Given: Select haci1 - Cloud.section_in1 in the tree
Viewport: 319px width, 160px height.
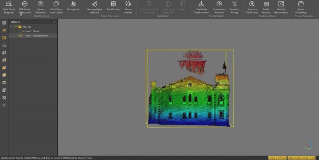Looking at the screenshot, I should click(37, 36).
